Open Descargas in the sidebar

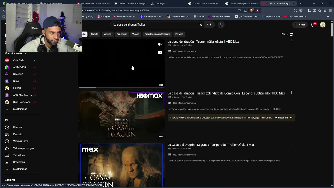[20, 162]
